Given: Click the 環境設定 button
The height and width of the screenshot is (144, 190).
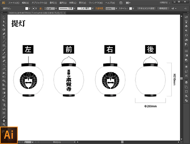Looking at the screenshot, I should (163, 9).
